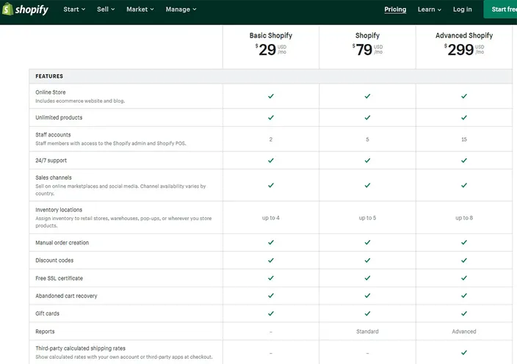Click Unlimited products checkmark under Shopify plan
The width and height of the screenshot is (517, 364).
[x=367, y=117]
